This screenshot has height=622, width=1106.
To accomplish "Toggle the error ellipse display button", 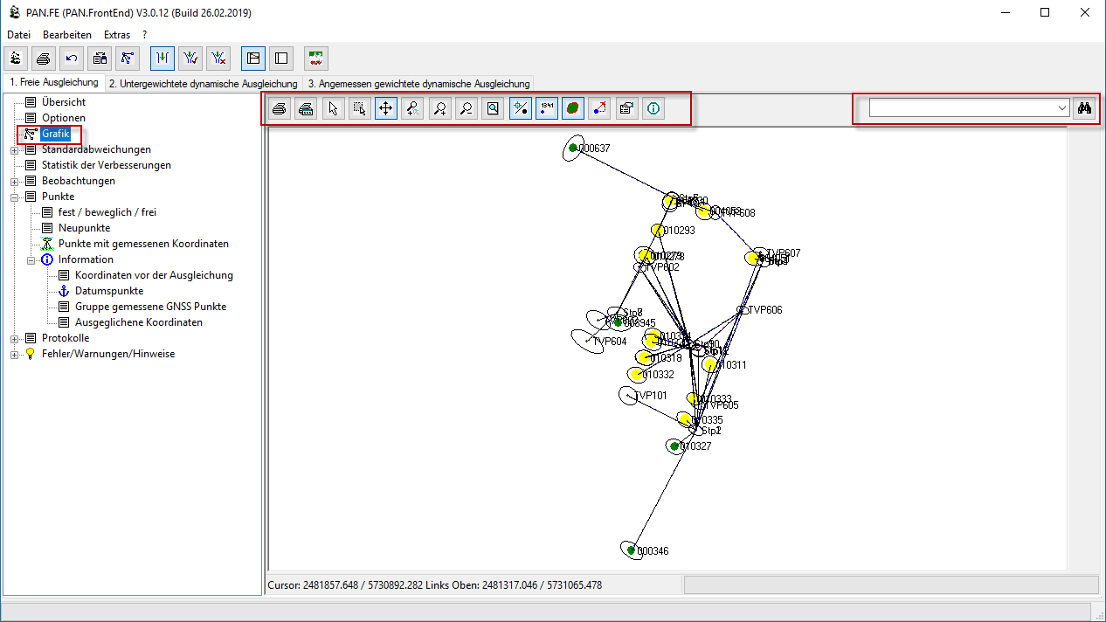I will click(x=573, y=109).
